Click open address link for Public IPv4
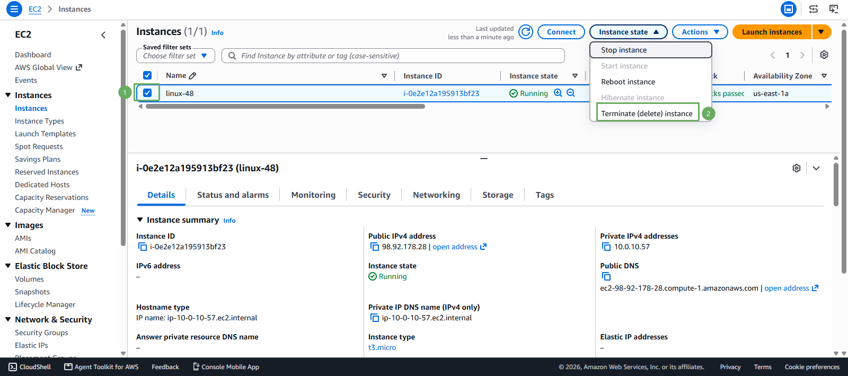 point(460,247)
